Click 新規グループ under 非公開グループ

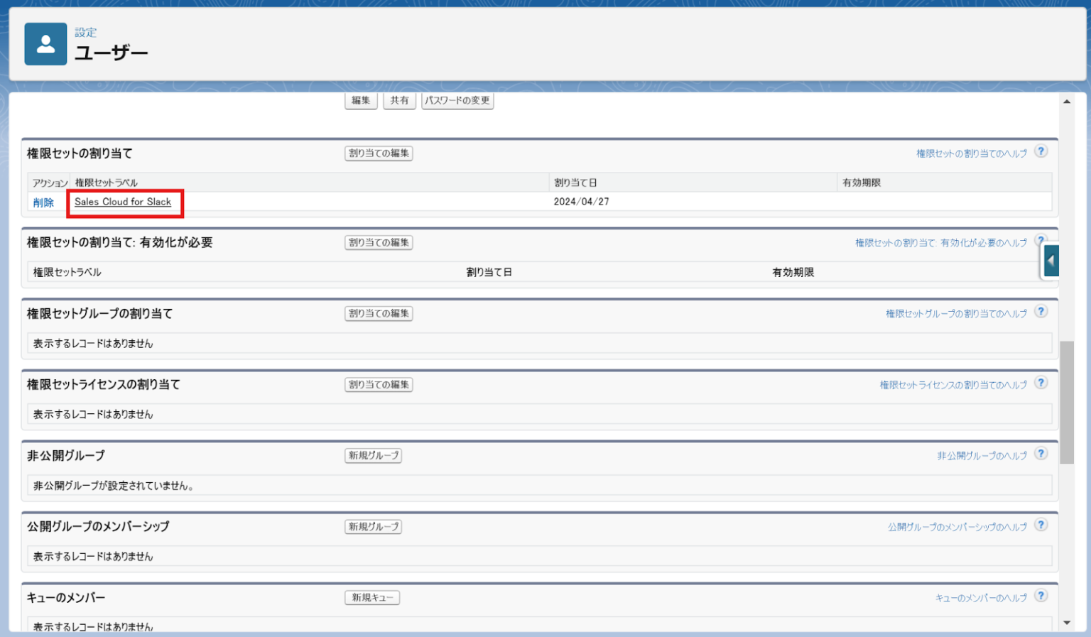click(373, 455)
